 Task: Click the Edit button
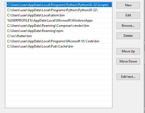(x=128, y=15)
